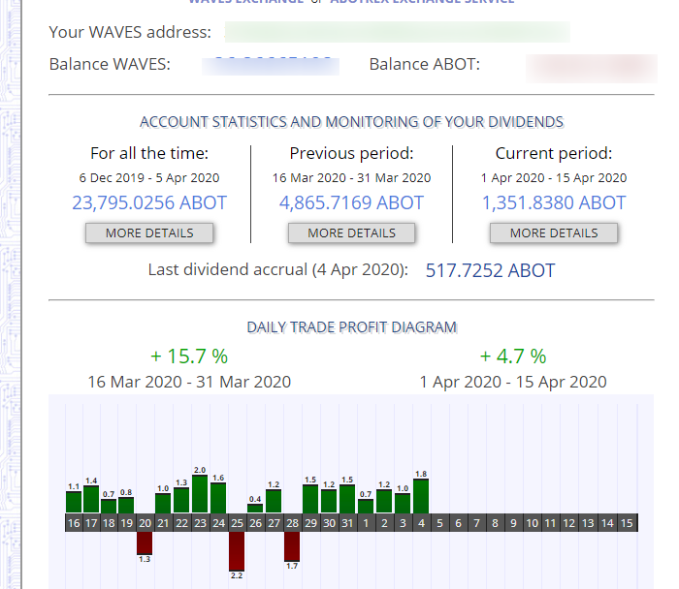Click the red 1.7 loss bar for day 28

coord(292,546)
